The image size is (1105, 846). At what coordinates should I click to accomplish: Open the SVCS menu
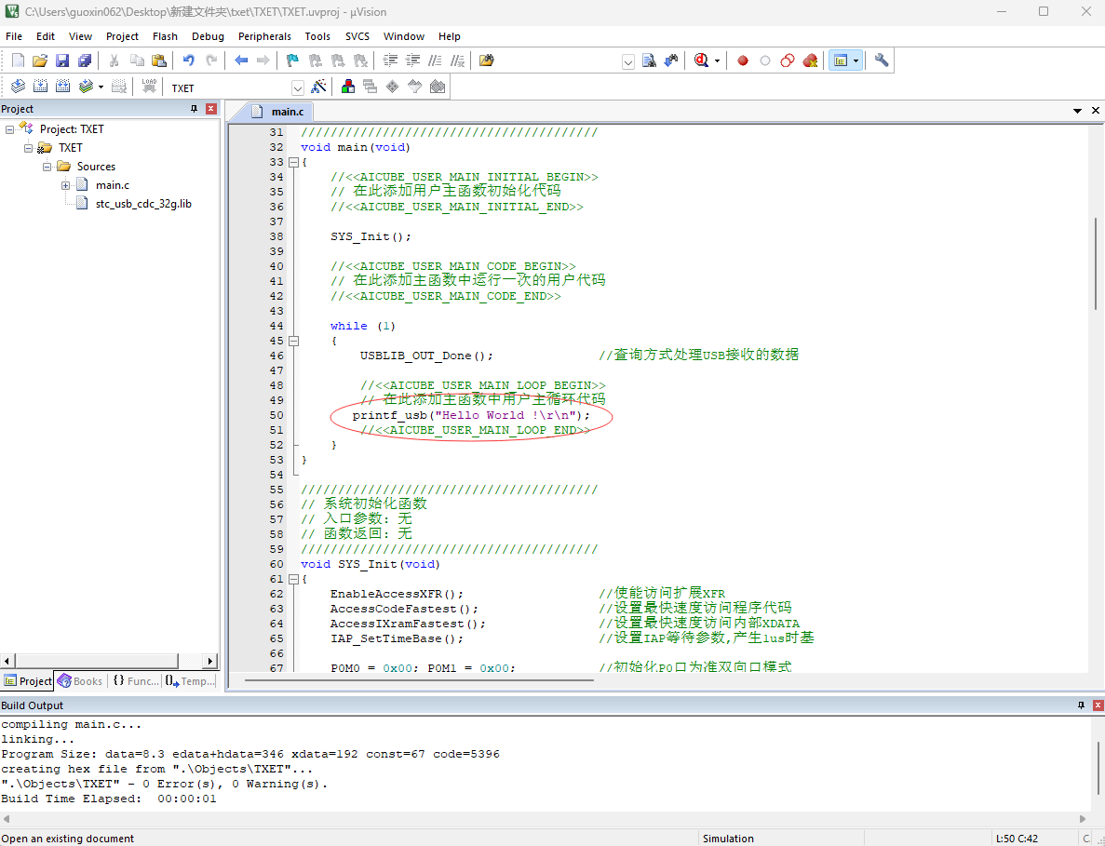coord(357,36)
